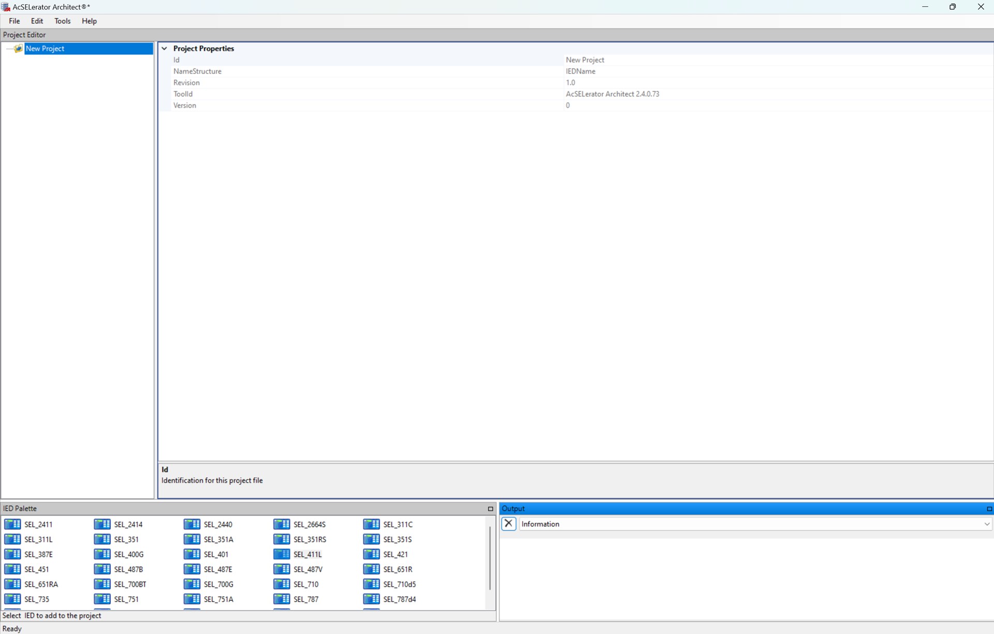Click the SEL_2411 IED icon

click(x=12, y=524)
